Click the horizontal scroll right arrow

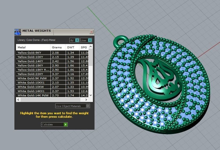coord(86,100)
